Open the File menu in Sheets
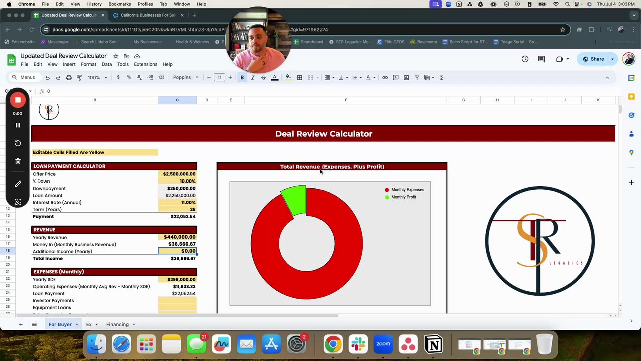The image size is (641, 361). point(24,64)
